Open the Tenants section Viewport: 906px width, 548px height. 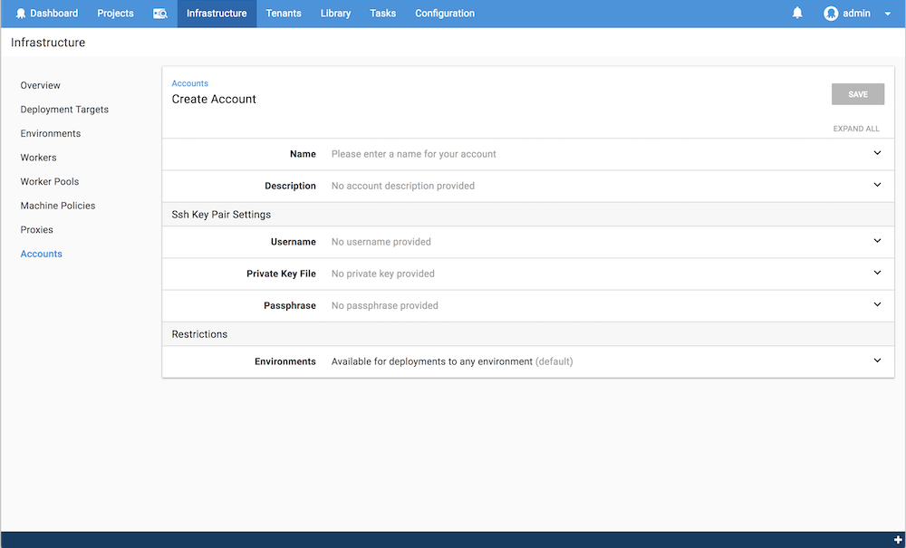tap(284, 14)
